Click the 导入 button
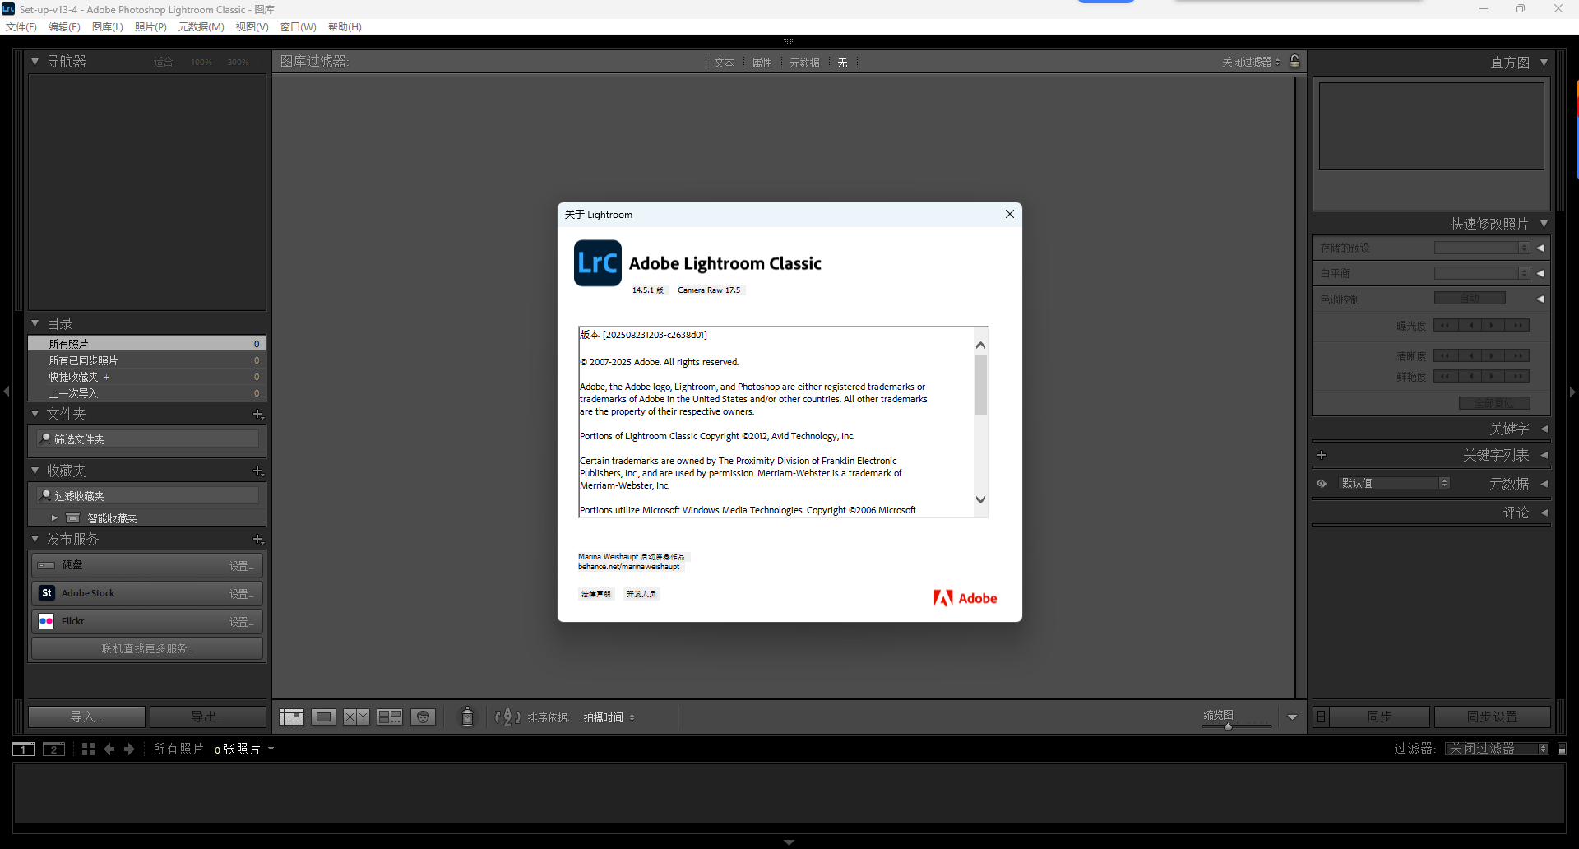 click(86, 717)
